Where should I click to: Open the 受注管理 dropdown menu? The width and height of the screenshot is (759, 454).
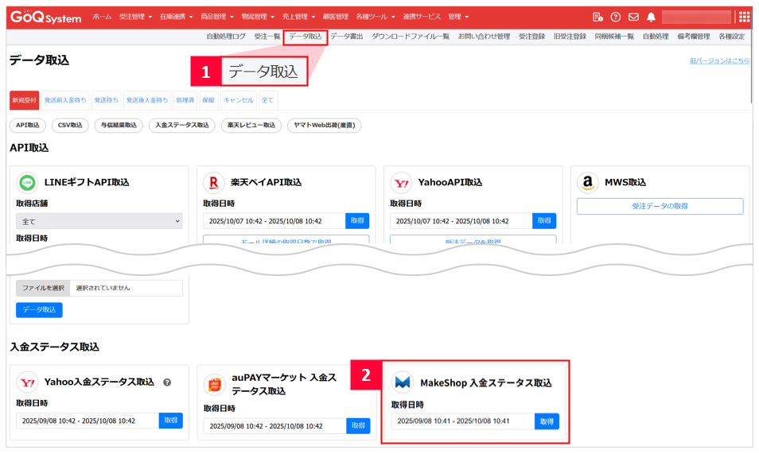point(134,17)
